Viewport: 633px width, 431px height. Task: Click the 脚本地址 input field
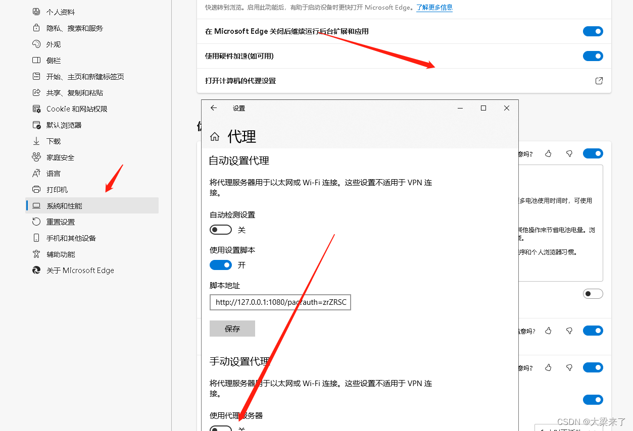tap(280, 302)
